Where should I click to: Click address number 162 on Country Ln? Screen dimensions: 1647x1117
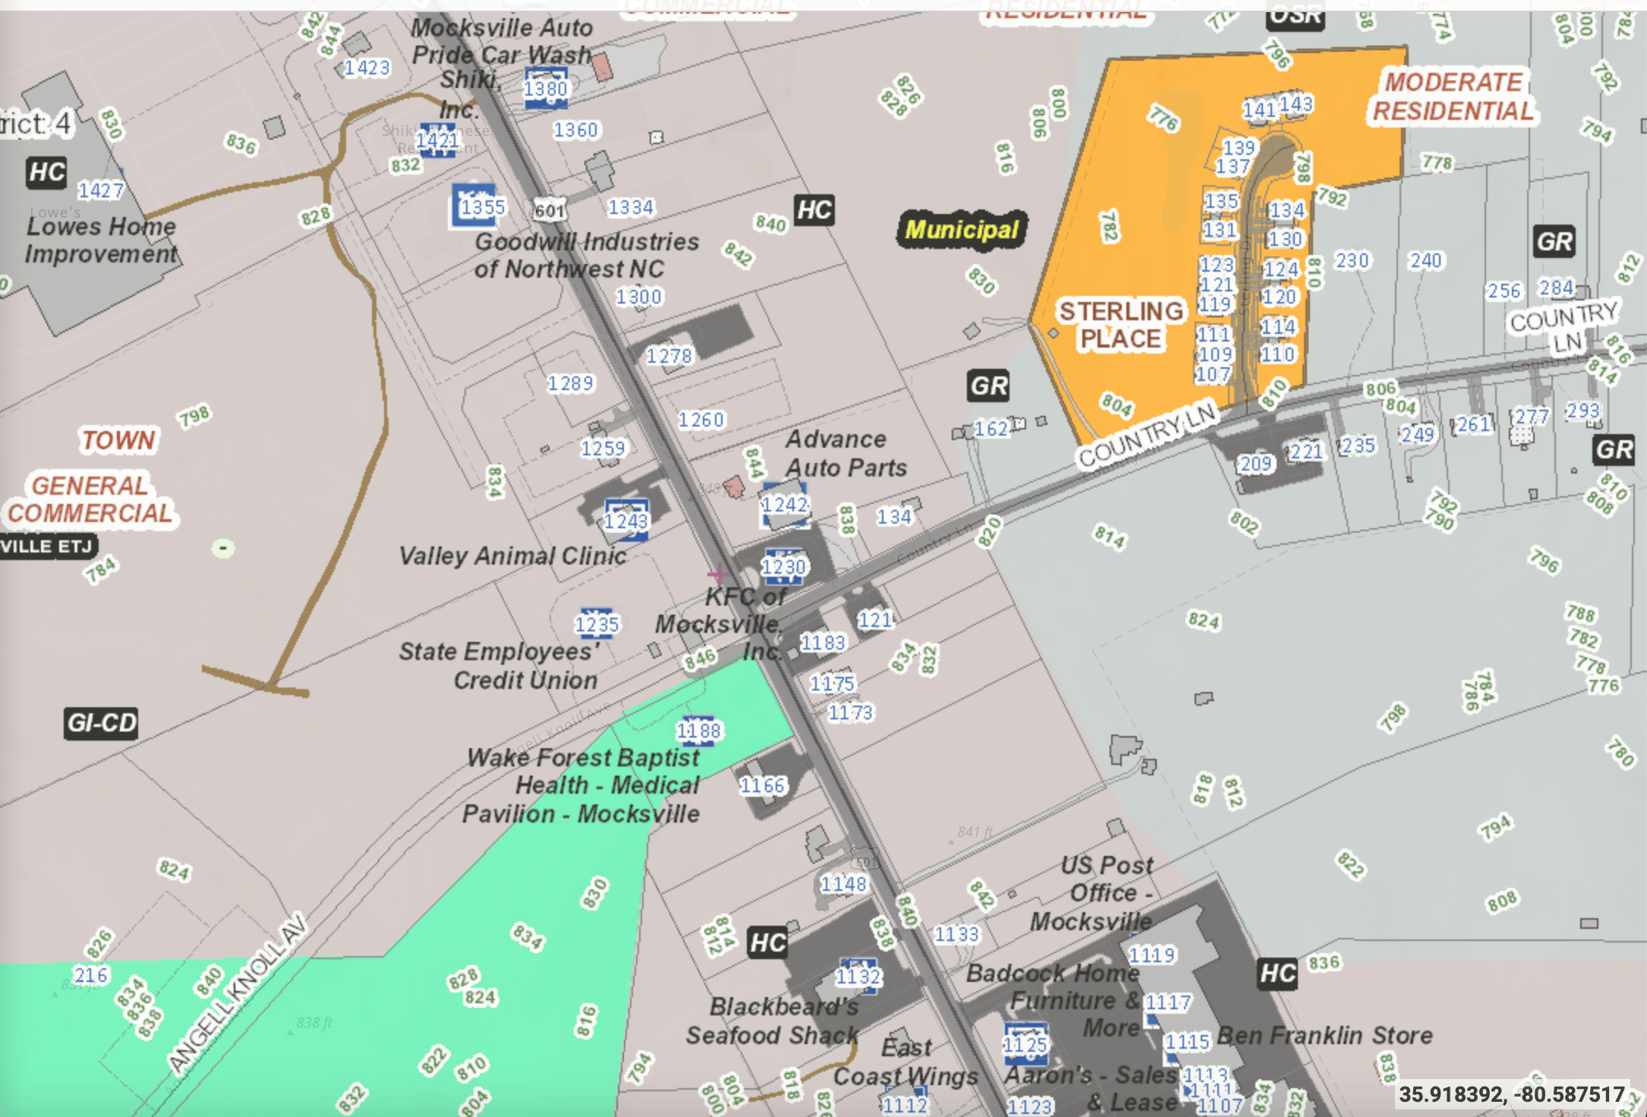[990, 429]
